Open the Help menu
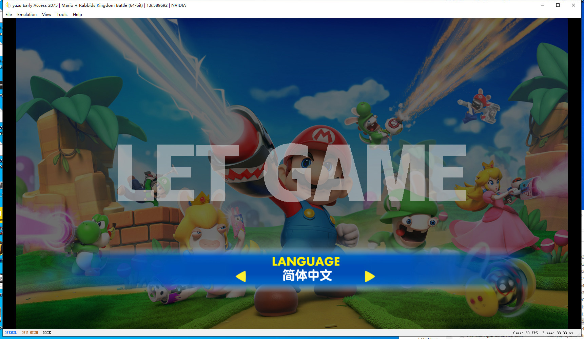This screenshot has height=339, width=584. point(77,15)
